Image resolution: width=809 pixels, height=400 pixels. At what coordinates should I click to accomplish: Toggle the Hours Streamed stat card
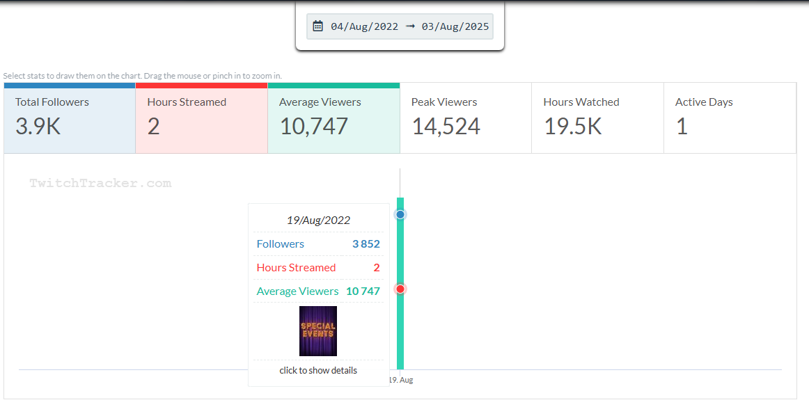pos(202,118)
